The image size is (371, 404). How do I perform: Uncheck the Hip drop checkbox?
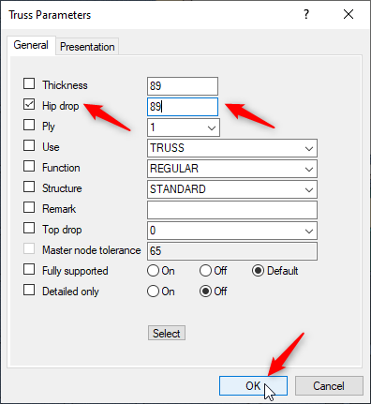tap(29, 104)
